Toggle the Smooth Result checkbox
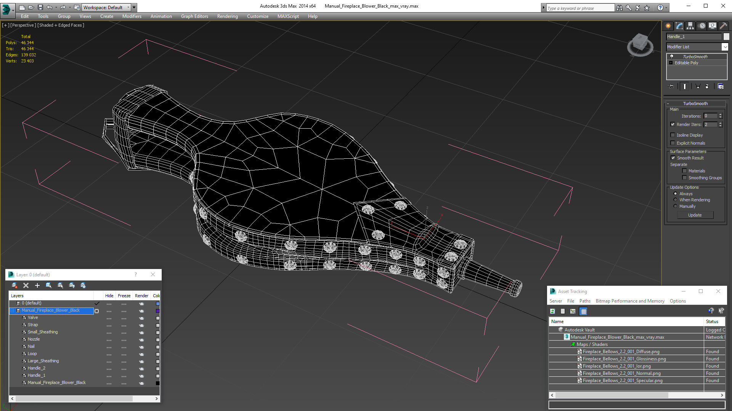Viewport: 732px width, 411px height. pyautogui.click(x=673, y=158)
